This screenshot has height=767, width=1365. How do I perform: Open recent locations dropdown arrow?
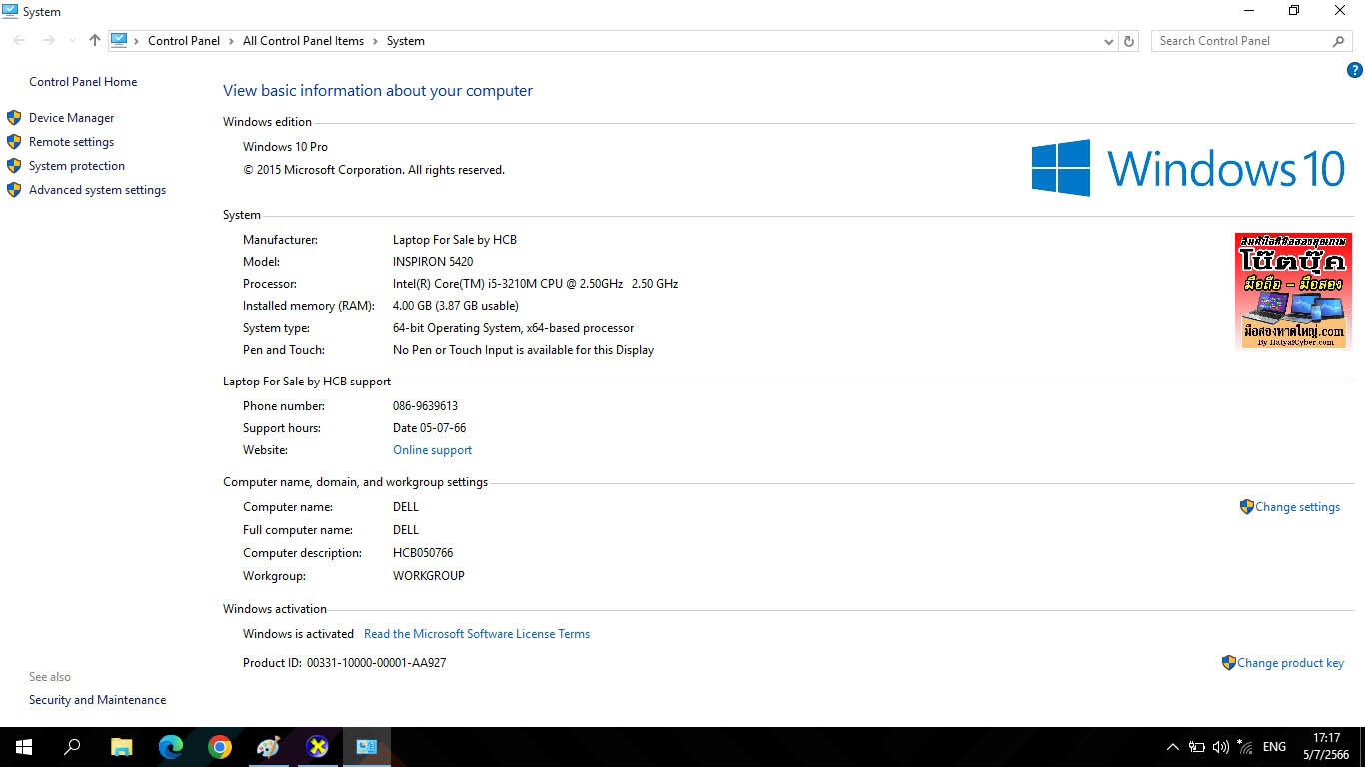tap(72, 41)
